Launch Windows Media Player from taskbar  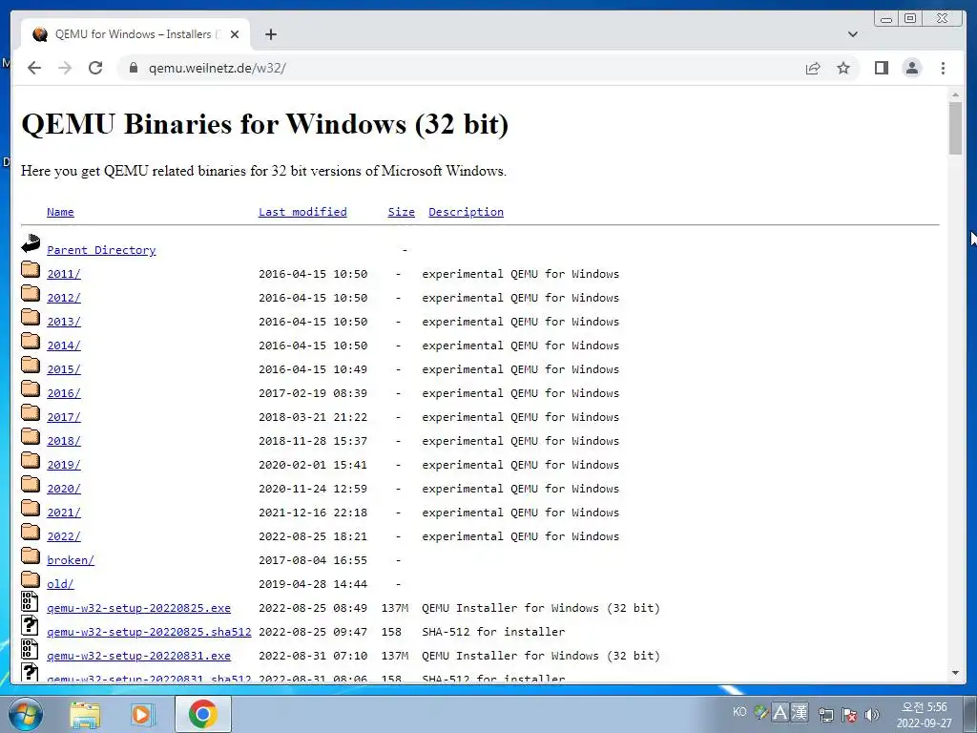143,714
